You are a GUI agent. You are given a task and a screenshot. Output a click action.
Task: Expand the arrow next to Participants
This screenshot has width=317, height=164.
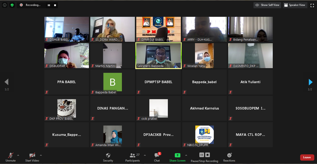click(145, 155)
